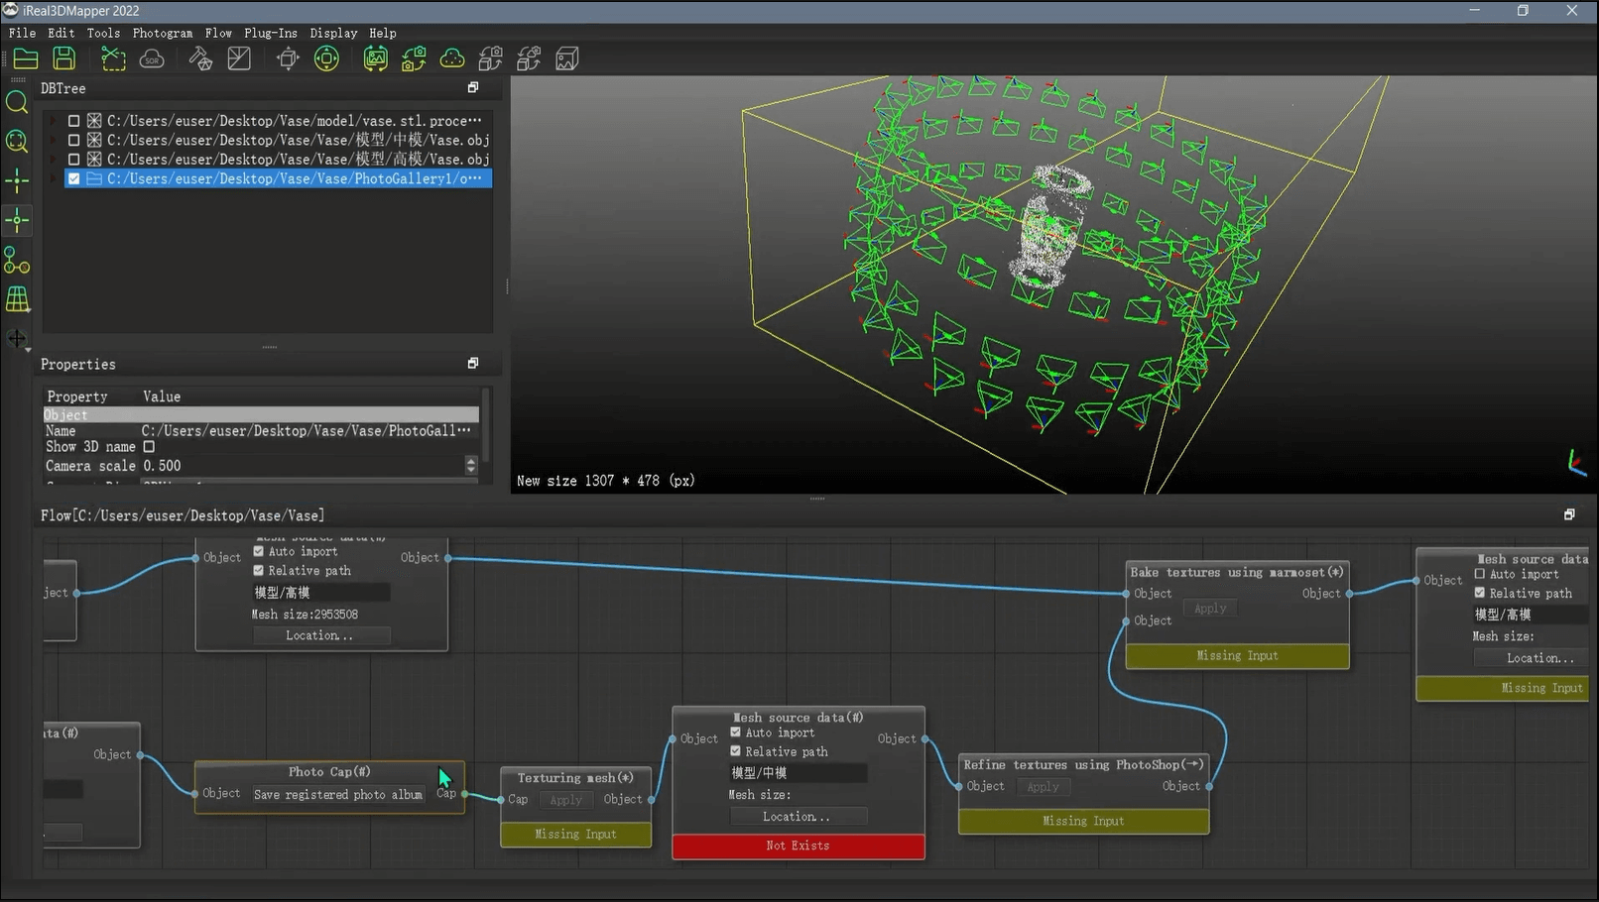Open the File menu
Screen dimensions: 1599x902
pos(22,33)
